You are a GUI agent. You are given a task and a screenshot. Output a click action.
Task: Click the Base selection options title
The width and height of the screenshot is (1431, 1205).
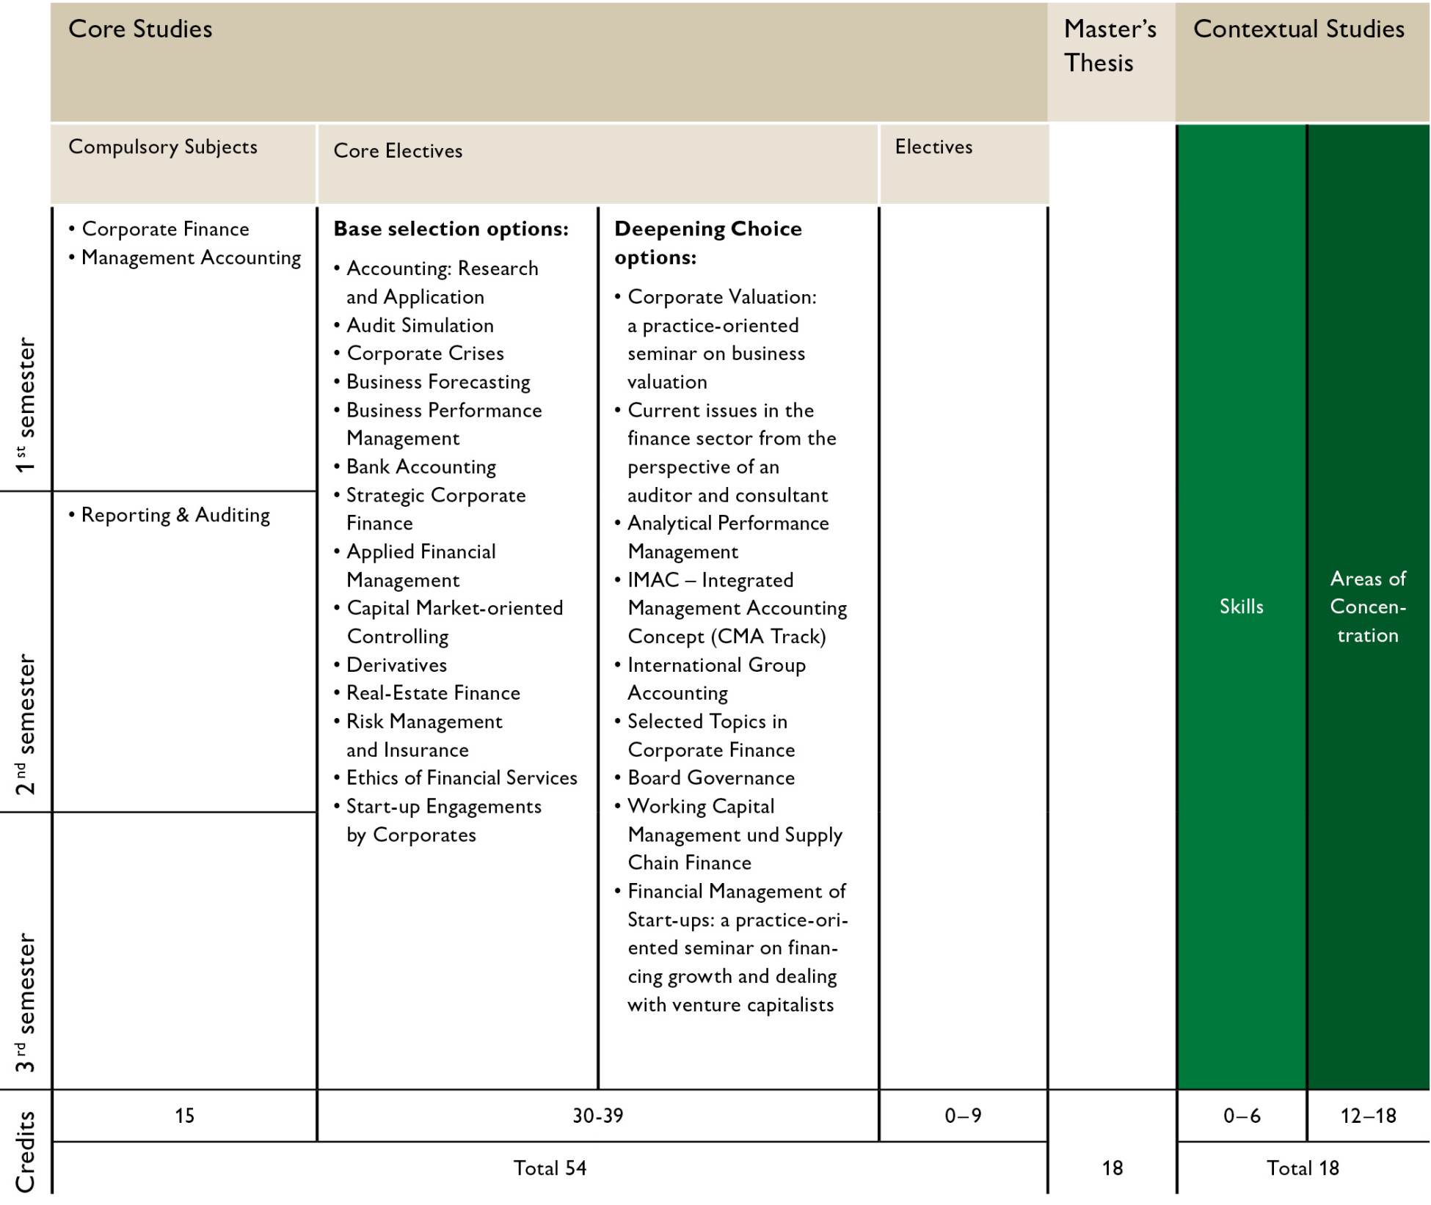(451, 229)
